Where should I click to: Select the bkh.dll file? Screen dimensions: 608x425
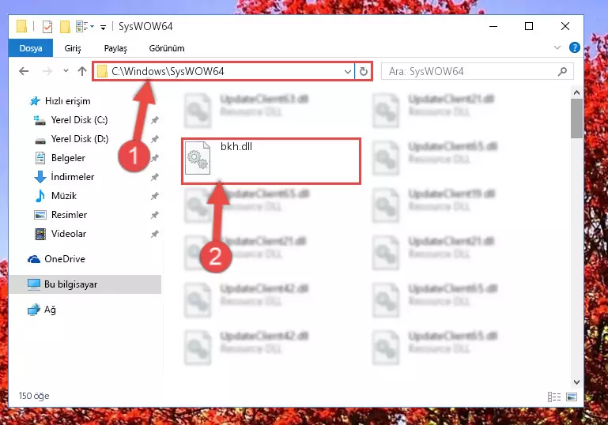click(x=271, y=161)
